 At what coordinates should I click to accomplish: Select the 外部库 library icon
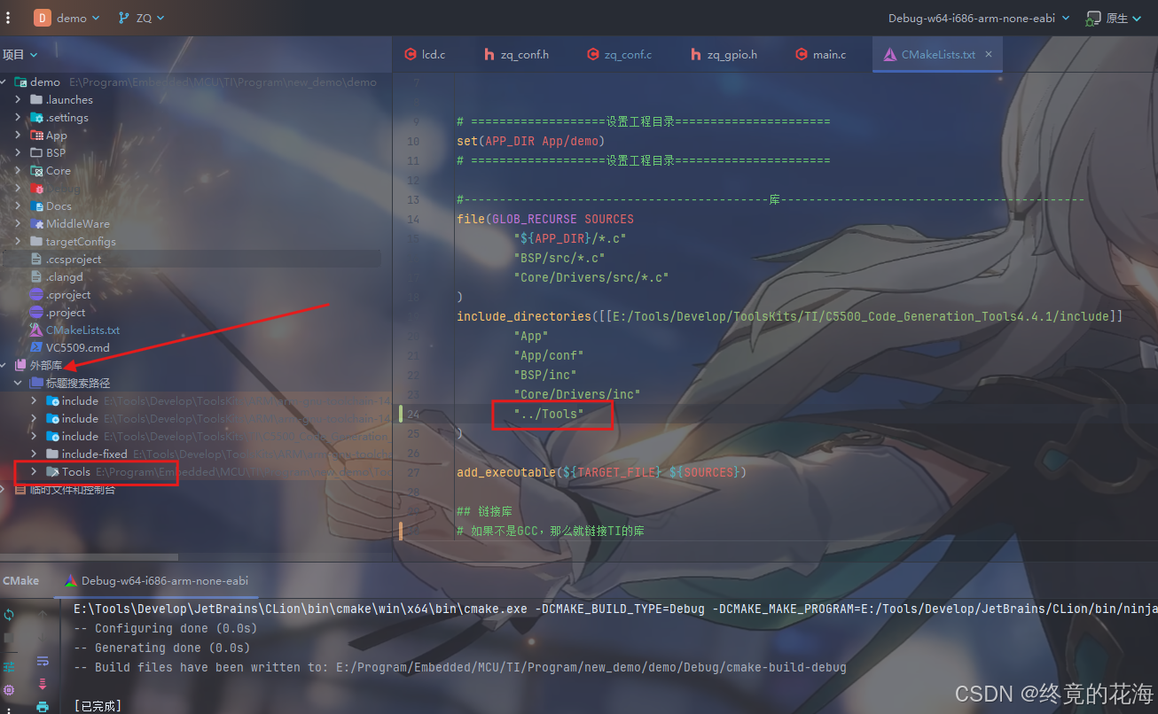[x=20, y=365]
